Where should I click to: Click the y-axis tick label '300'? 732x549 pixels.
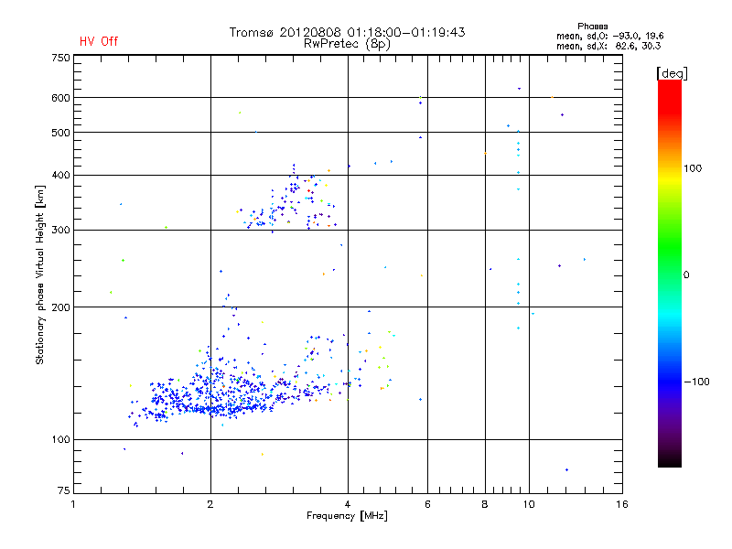60,231
